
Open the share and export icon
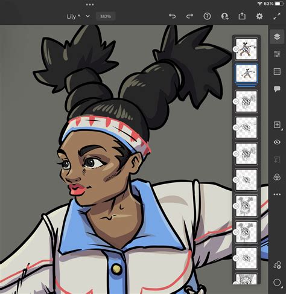tap(242, 16)
